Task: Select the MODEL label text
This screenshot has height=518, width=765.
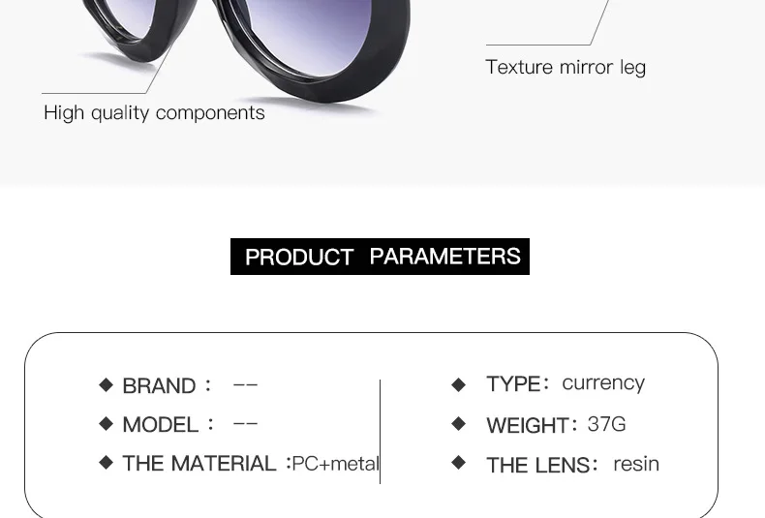Action: click(161, 424)
